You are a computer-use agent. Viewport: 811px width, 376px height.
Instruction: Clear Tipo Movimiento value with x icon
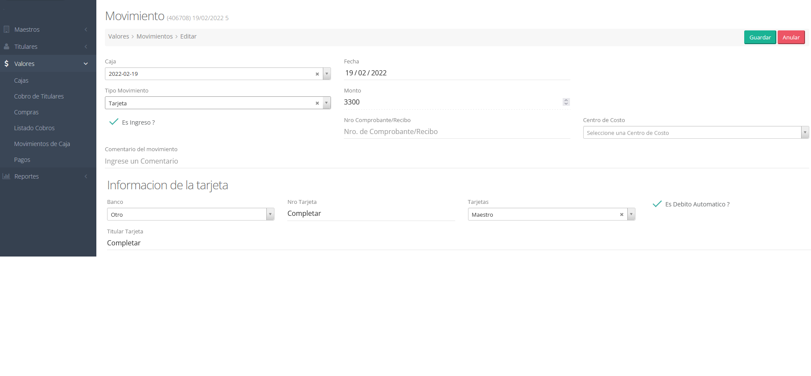(317, 103)
